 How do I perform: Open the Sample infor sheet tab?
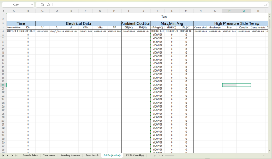coord(30,156)
